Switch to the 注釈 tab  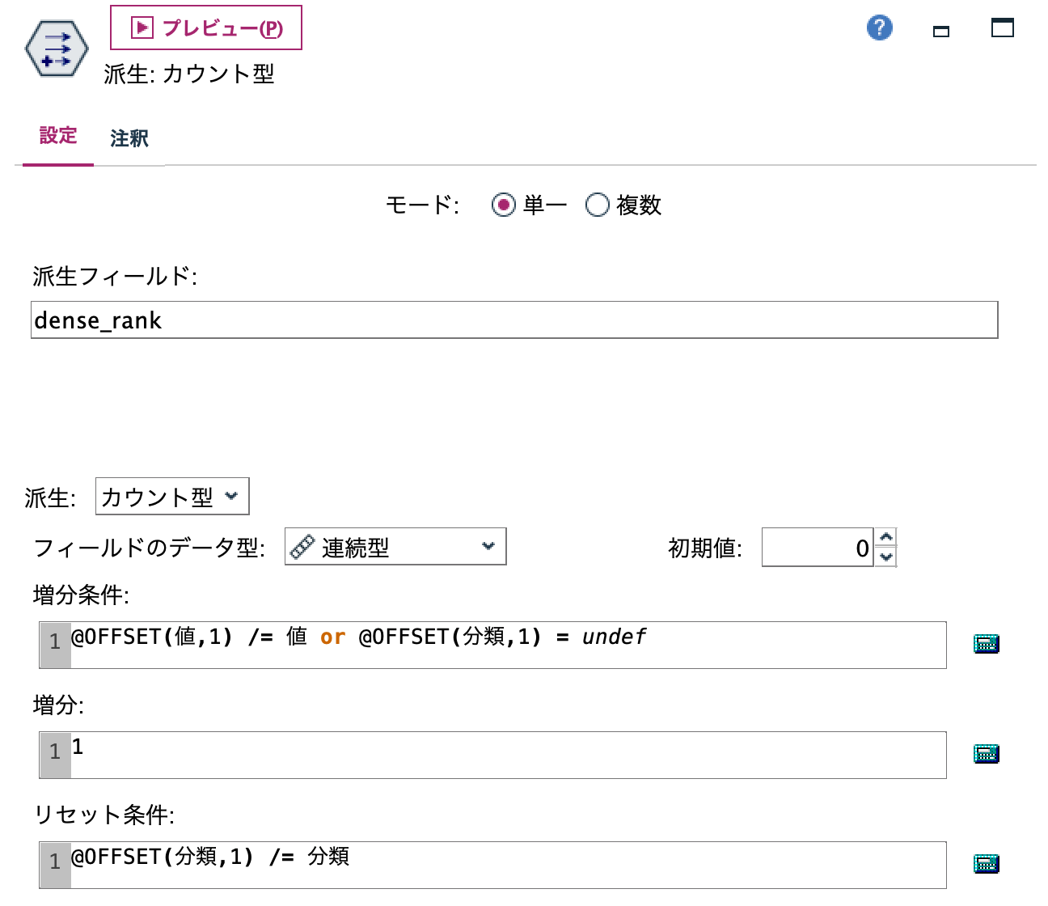(129, 138)
